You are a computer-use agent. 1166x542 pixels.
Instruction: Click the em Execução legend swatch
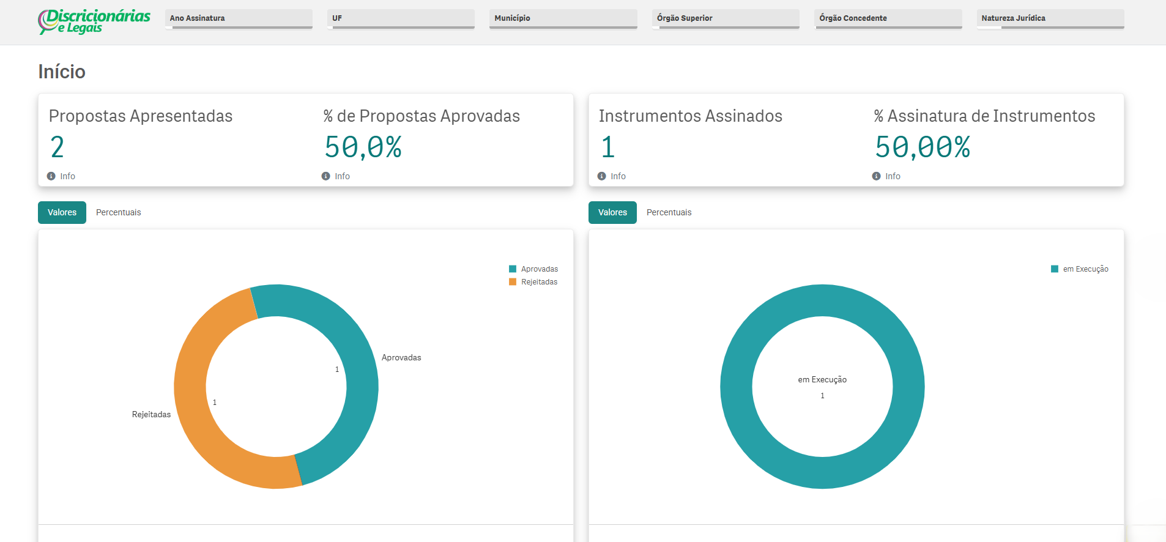[x=1055, y=269]
